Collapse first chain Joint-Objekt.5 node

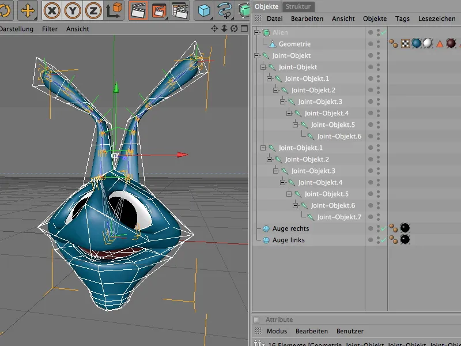coord(296,125)
